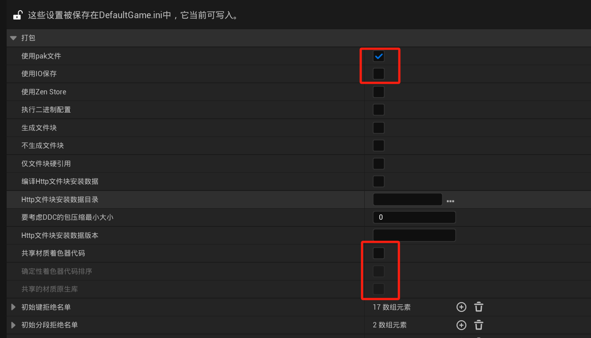Tick the 使用Zen Store checkbox
This screenshot has height=338, width=591.
coord(378,92)
